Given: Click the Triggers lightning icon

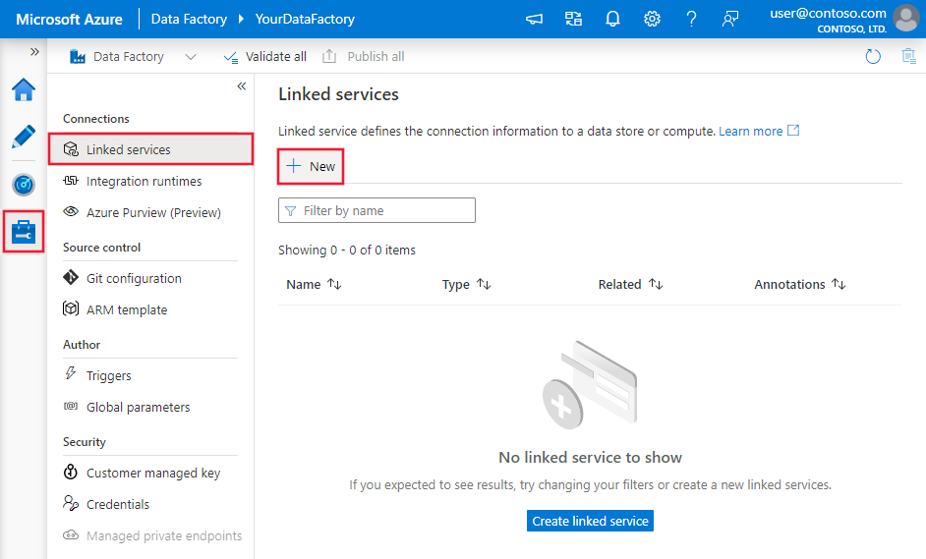Looking at the screenshot, I should [x=71, y=373].
